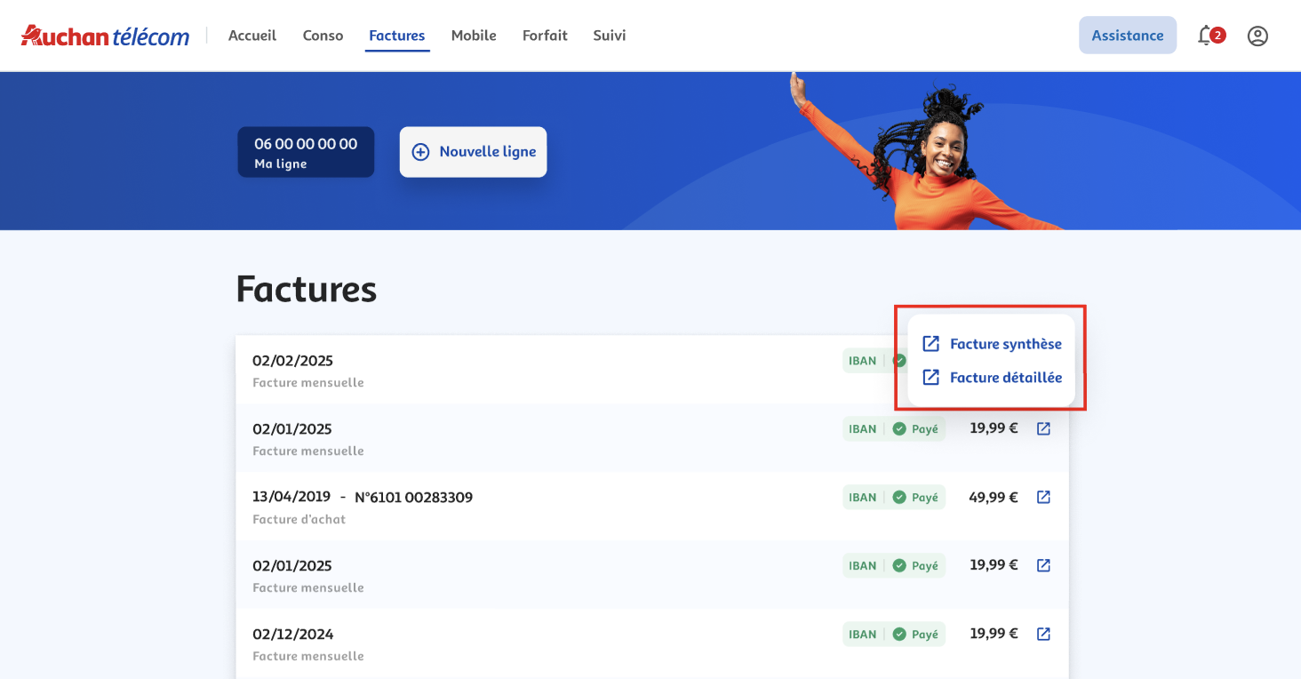The image size is (1301, 679).
Task: Click the plus icon in Nouvelle ligne
Action: tap(420, 152)
